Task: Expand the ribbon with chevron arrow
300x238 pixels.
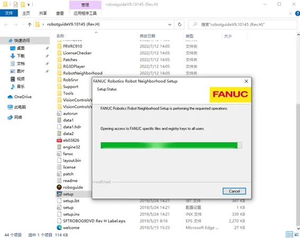Action: [x=290, y=13]
